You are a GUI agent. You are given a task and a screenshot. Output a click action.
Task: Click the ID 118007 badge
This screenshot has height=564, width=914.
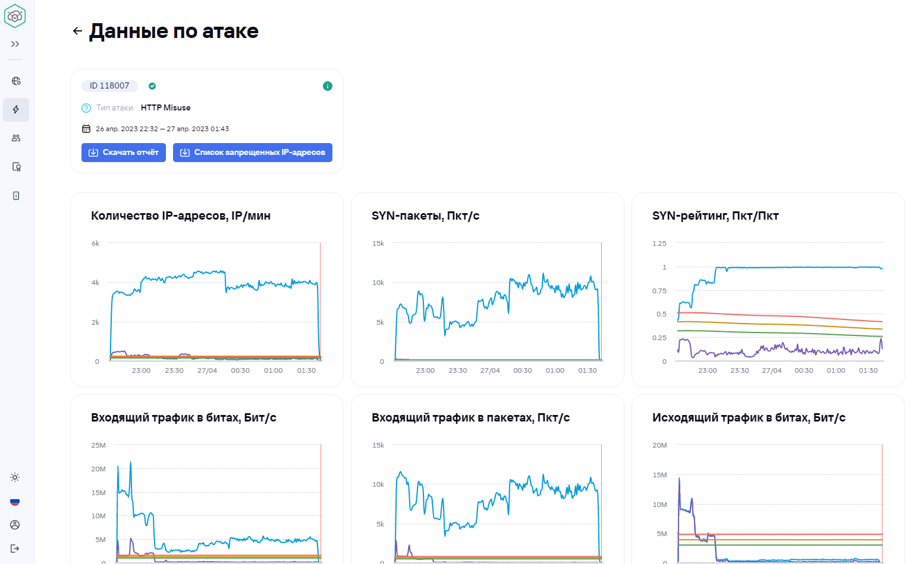pos(109,86)
